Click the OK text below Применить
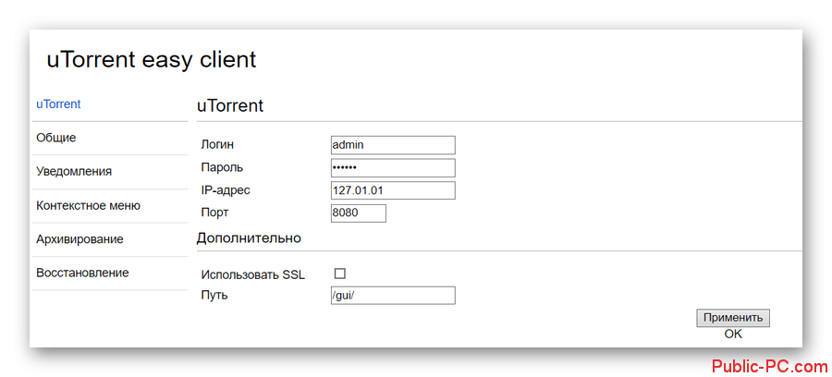The image size is (832, 377). (733, 334)
